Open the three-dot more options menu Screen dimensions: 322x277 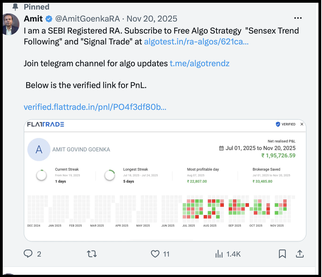click(298, 18)
